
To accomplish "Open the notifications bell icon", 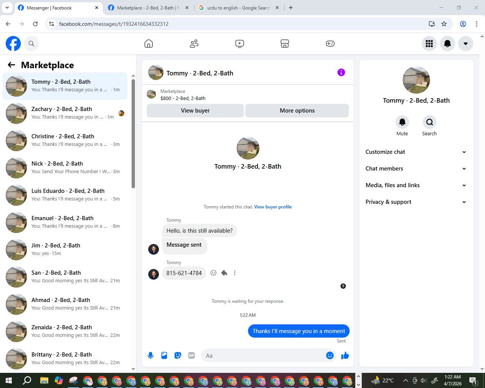I will tap(447, 44).
